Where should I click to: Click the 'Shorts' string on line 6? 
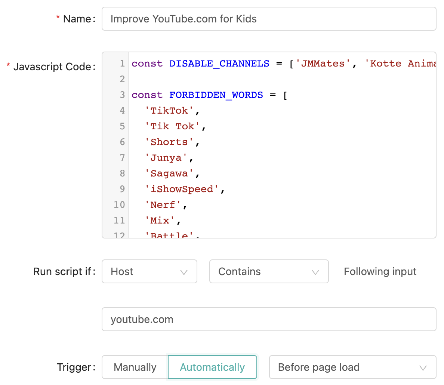pos(169,142)
